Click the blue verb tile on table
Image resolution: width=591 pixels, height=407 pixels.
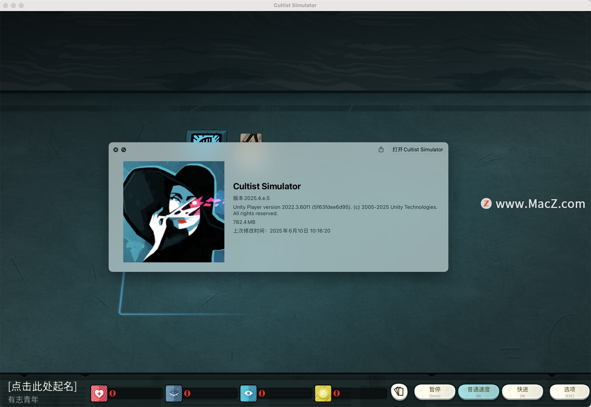[207, 136]
